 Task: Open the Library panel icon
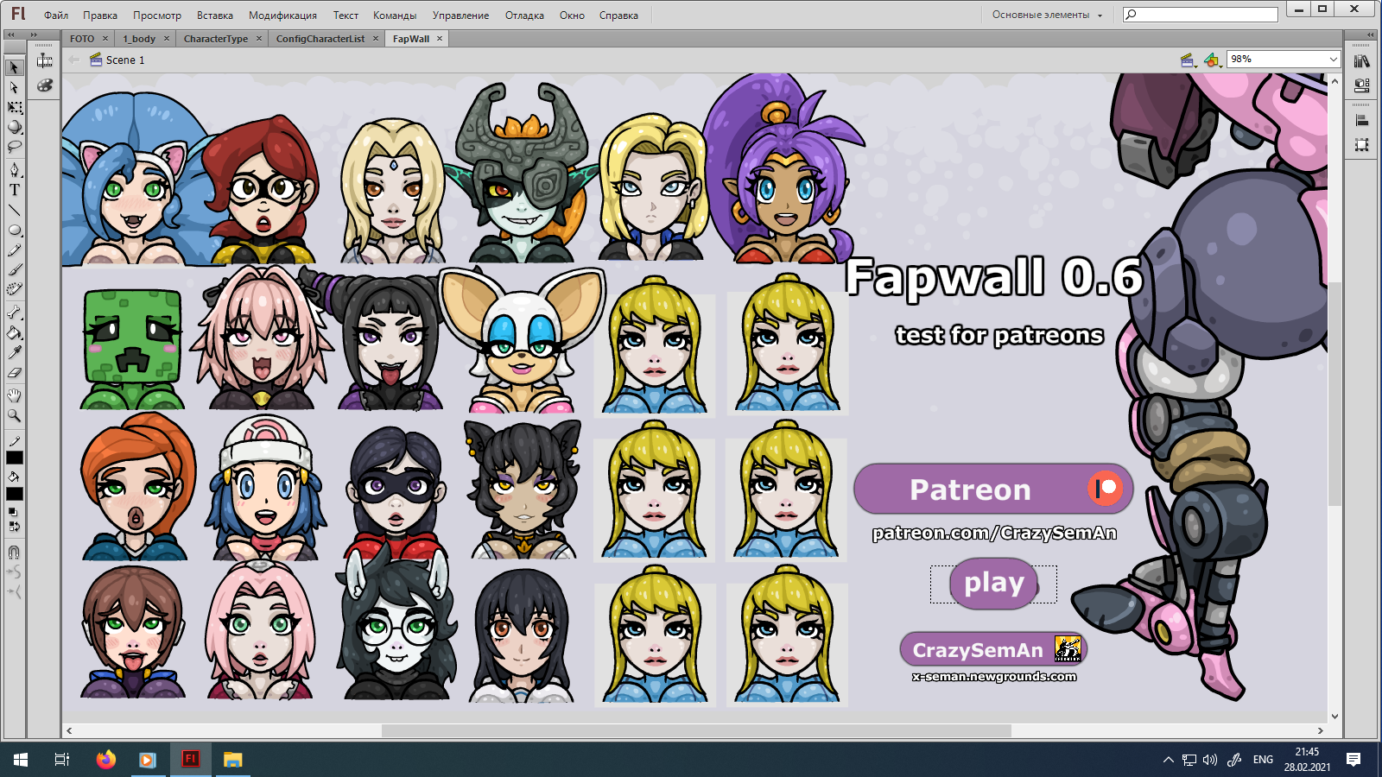[x=1362, y=61]
